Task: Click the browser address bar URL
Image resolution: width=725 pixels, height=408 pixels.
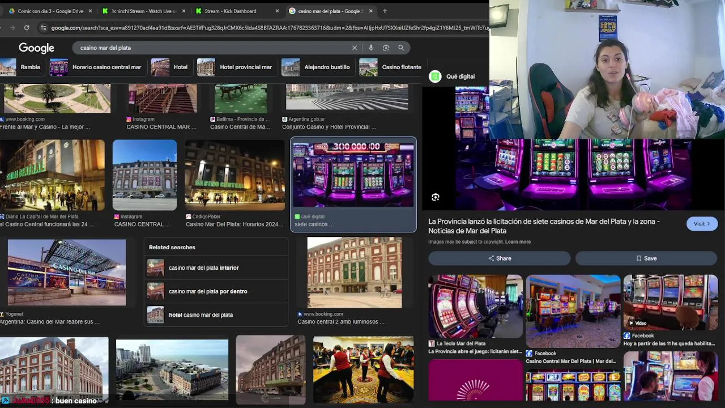Action: (269, 27)
